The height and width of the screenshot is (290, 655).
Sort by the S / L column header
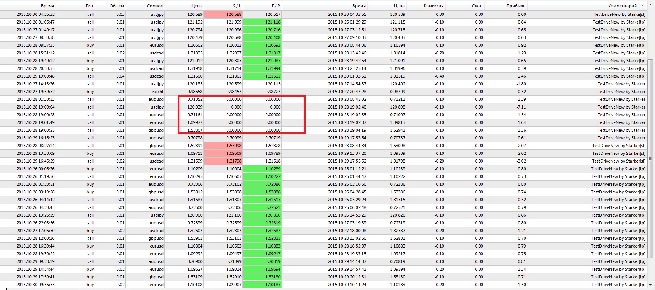point(237,6)
